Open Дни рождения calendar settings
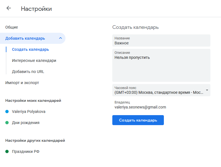 [26, 123]
